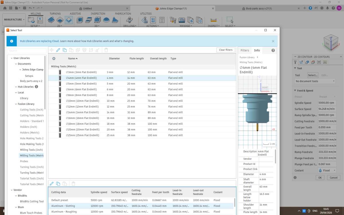Image resolution: width=344 pixels, height=215 pixels.
Task: Open the TURNING ribbon tab
Action: click(x=55, y=13)
